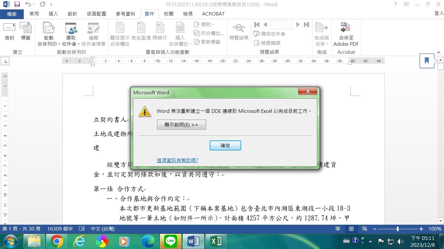This screenshot has width=444, height=249.
Task: Open Excel from the taskbar
Action: coord(216,241)
